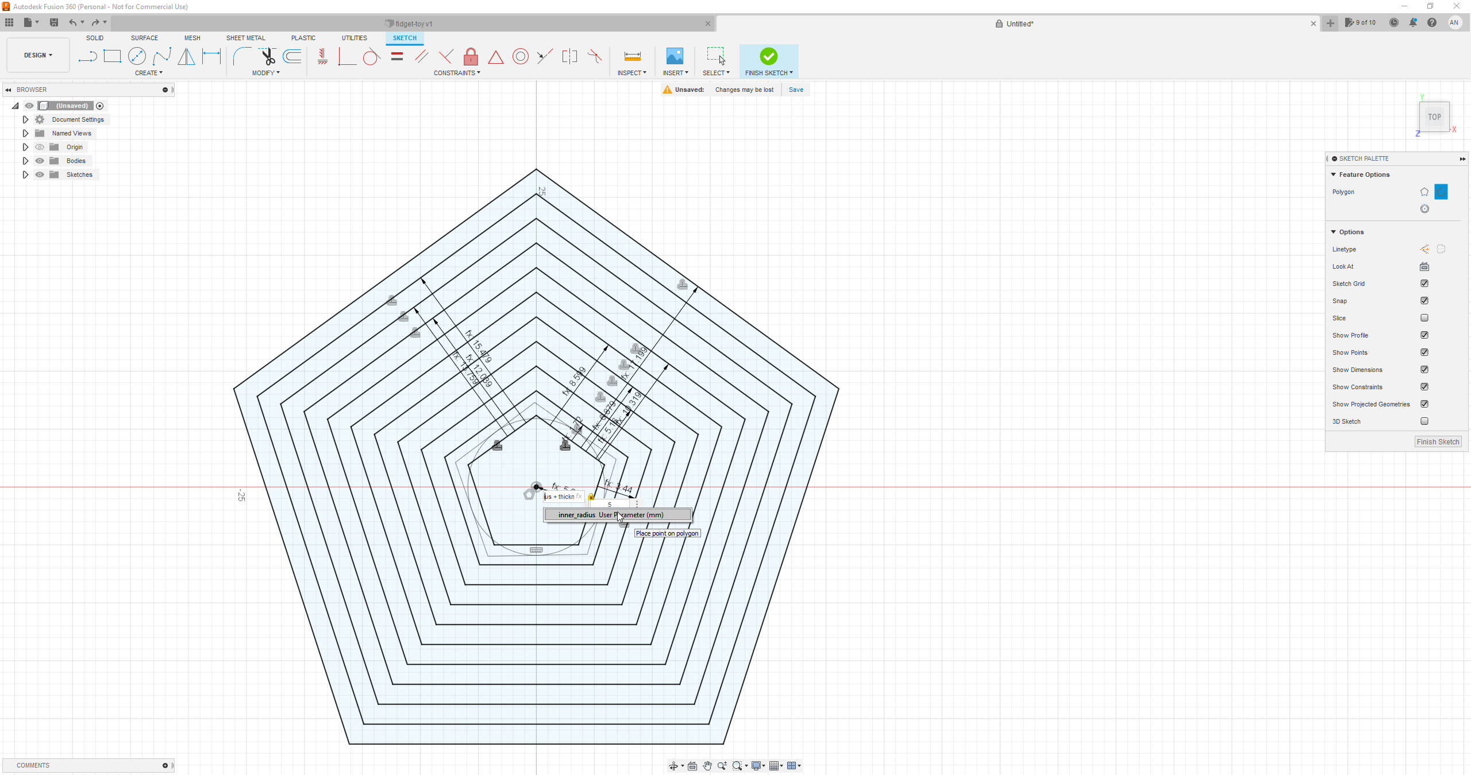The width and height of the screenshot is (1471, 775).
Task: Open the Inspect panel icon
Action: pos(631,57)
